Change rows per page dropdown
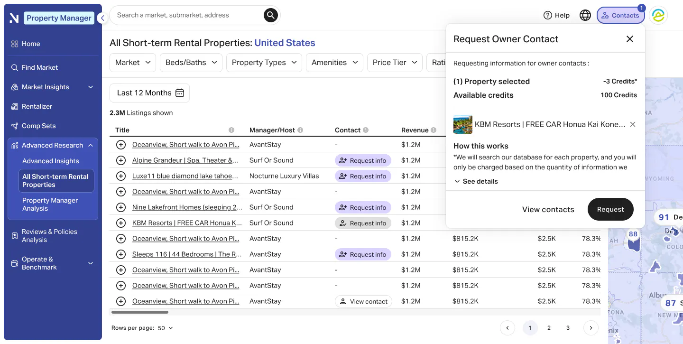Screen dimensions: 683x344 pyautogui.click(x=166, y=328)
